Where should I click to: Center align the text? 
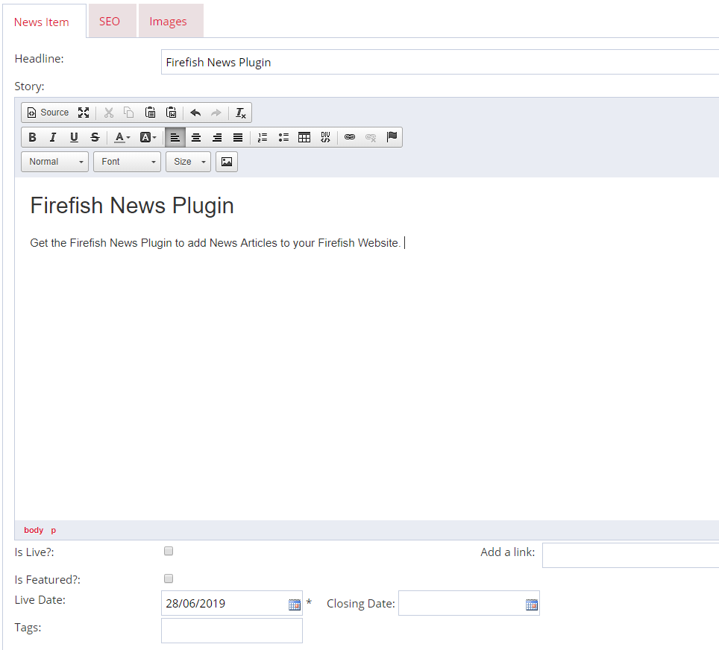196,137
